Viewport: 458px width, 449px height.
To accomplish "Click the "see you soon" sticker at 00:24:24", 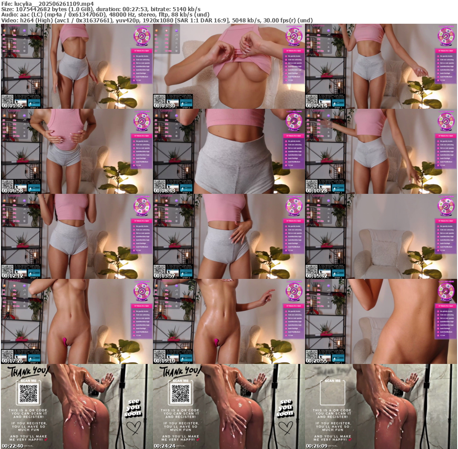I will coord(285,406).
